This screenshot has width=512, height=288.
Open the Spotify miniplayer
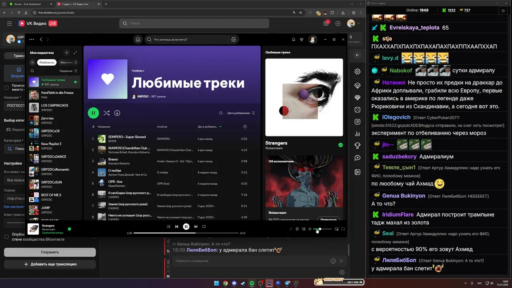pos(336,229)
